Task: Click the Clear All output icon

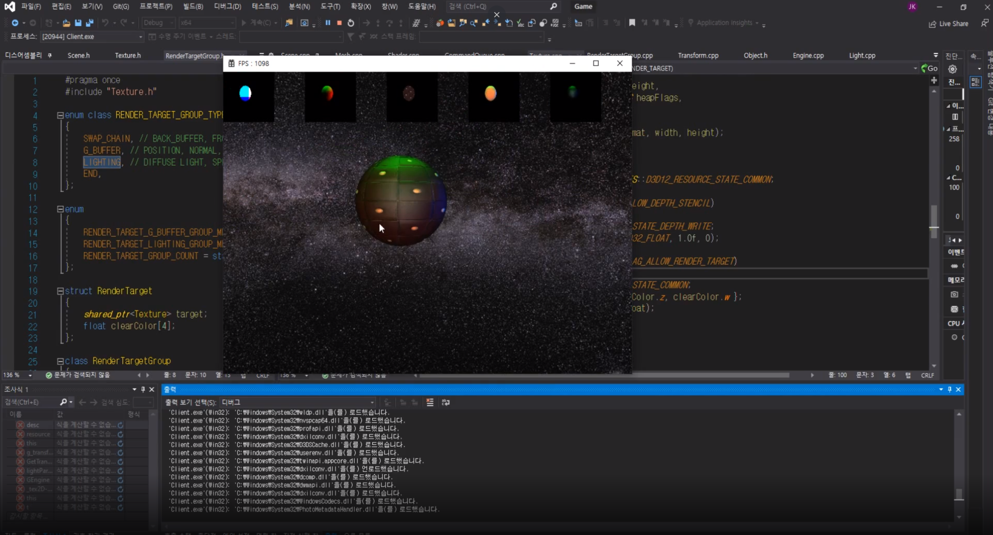Action: (430, 402)
